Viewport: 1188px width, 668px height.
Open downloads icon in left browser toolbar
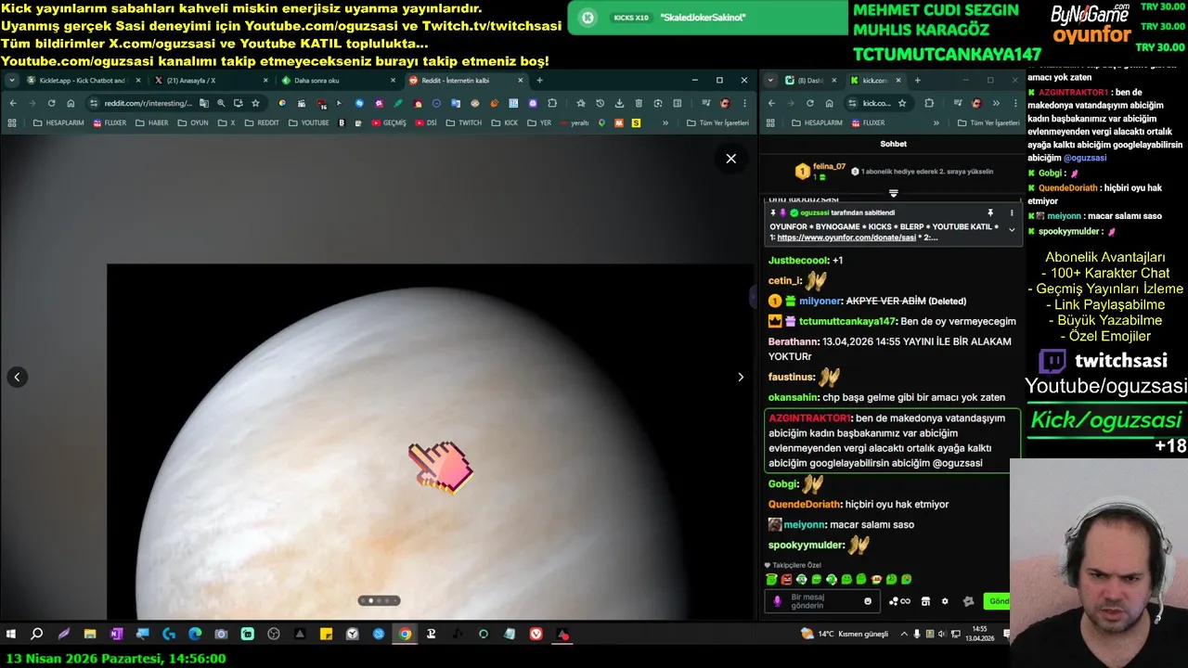coord(619,103)
